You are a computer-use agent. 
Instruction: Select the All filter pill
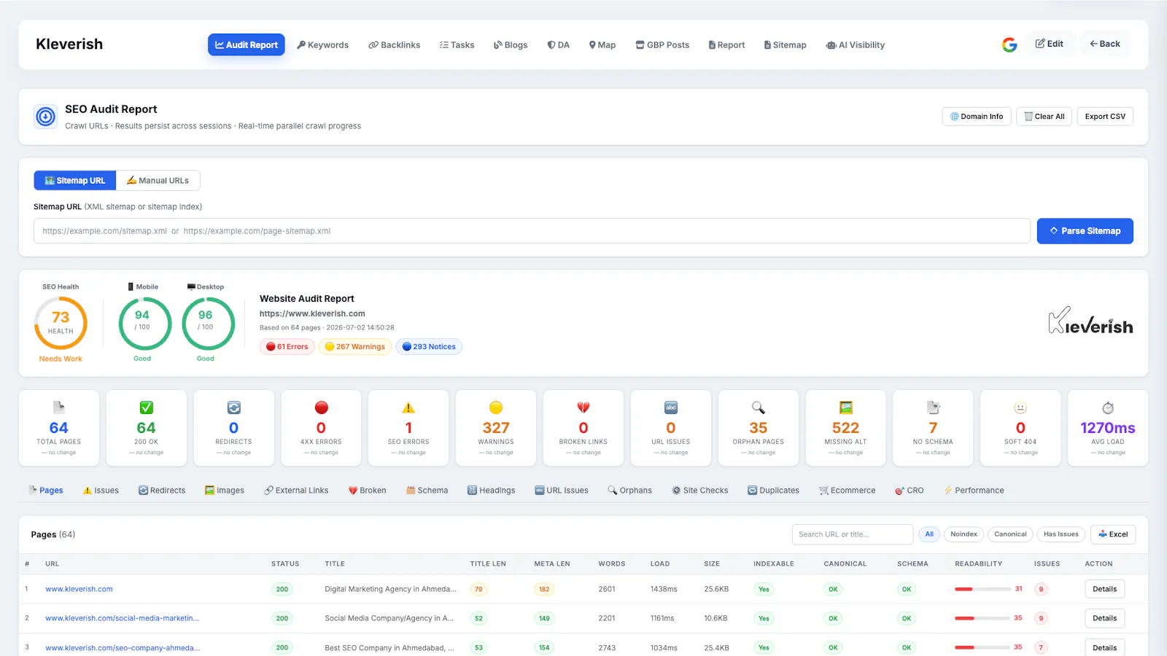coord(929,534)
